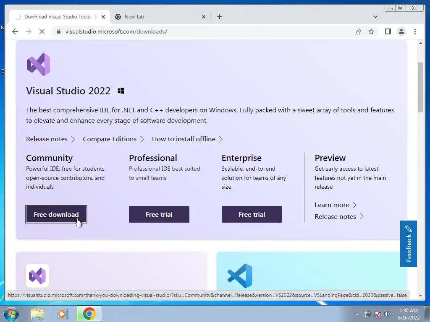Open the Compare Editions link
The image size is (430, 322).
tap(113, 139)
